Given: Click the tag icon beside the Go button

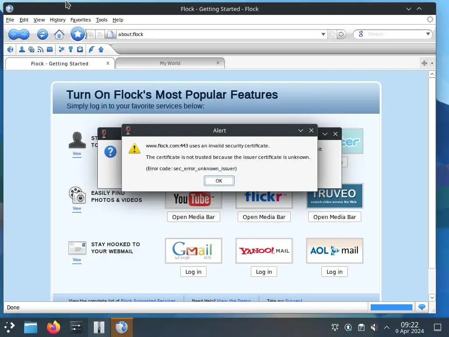Looking at the screenshot, I should [x=332, y=34].
